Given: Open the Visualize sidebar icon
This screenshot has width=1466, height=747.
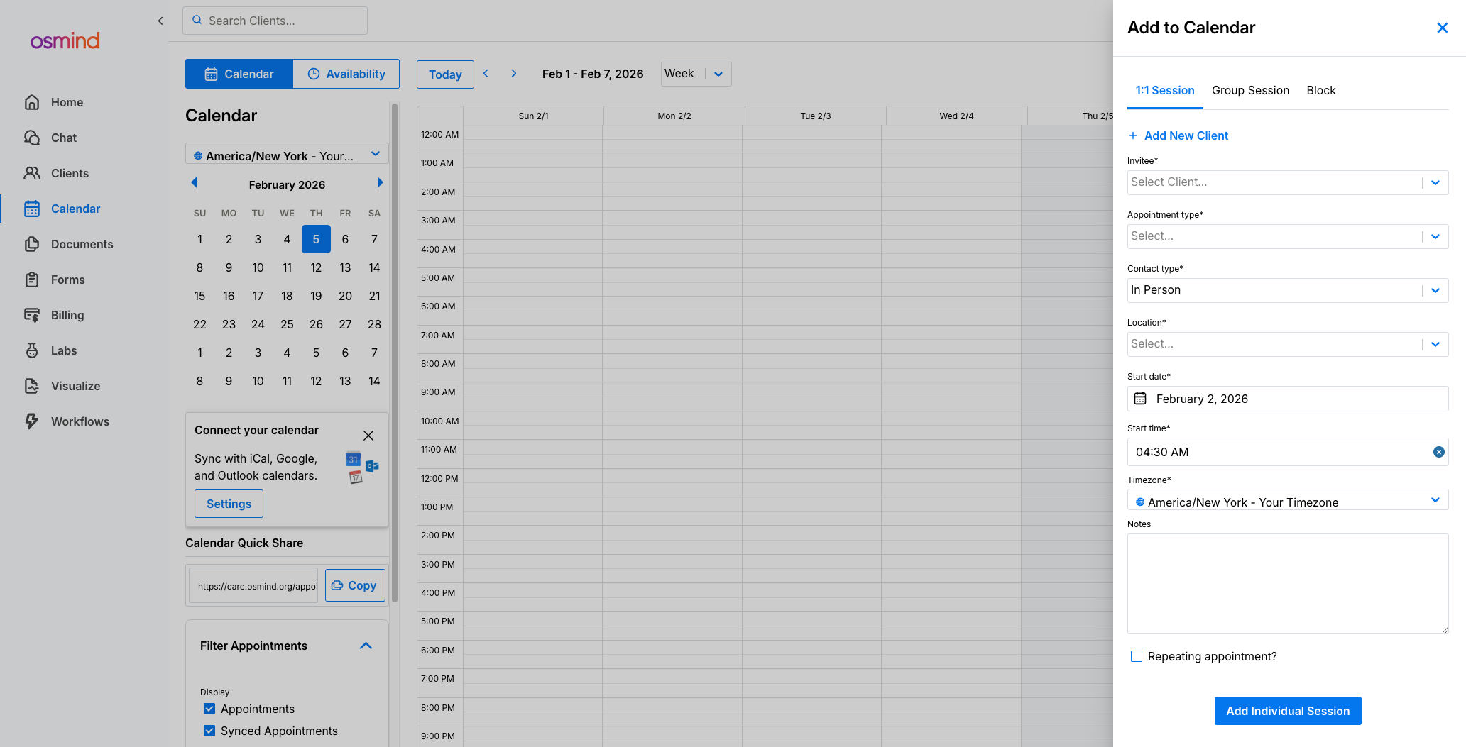Looking at the screenshot, I should pyautogui.click(x=32, y=386).
